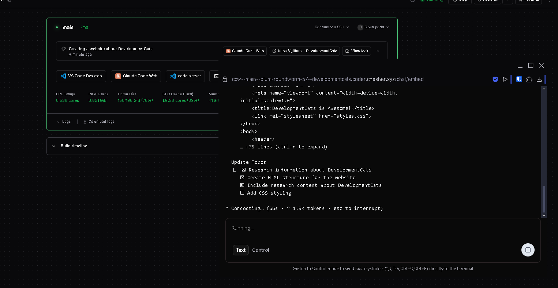Screen dimensions: 558x288
Task: Click the "Research information about DevelopmentCats" todo
Action: 307,170
